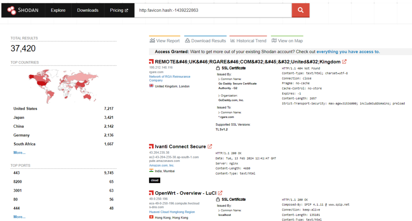Click 'Hong Kong, Hong Kong' location text

[x=171, y=218]
